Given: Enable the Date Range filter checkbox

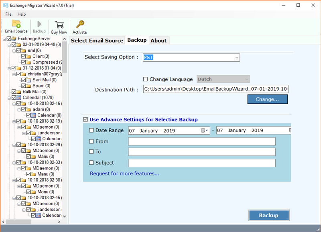Looking at the screenshot, I should [91, 130].
